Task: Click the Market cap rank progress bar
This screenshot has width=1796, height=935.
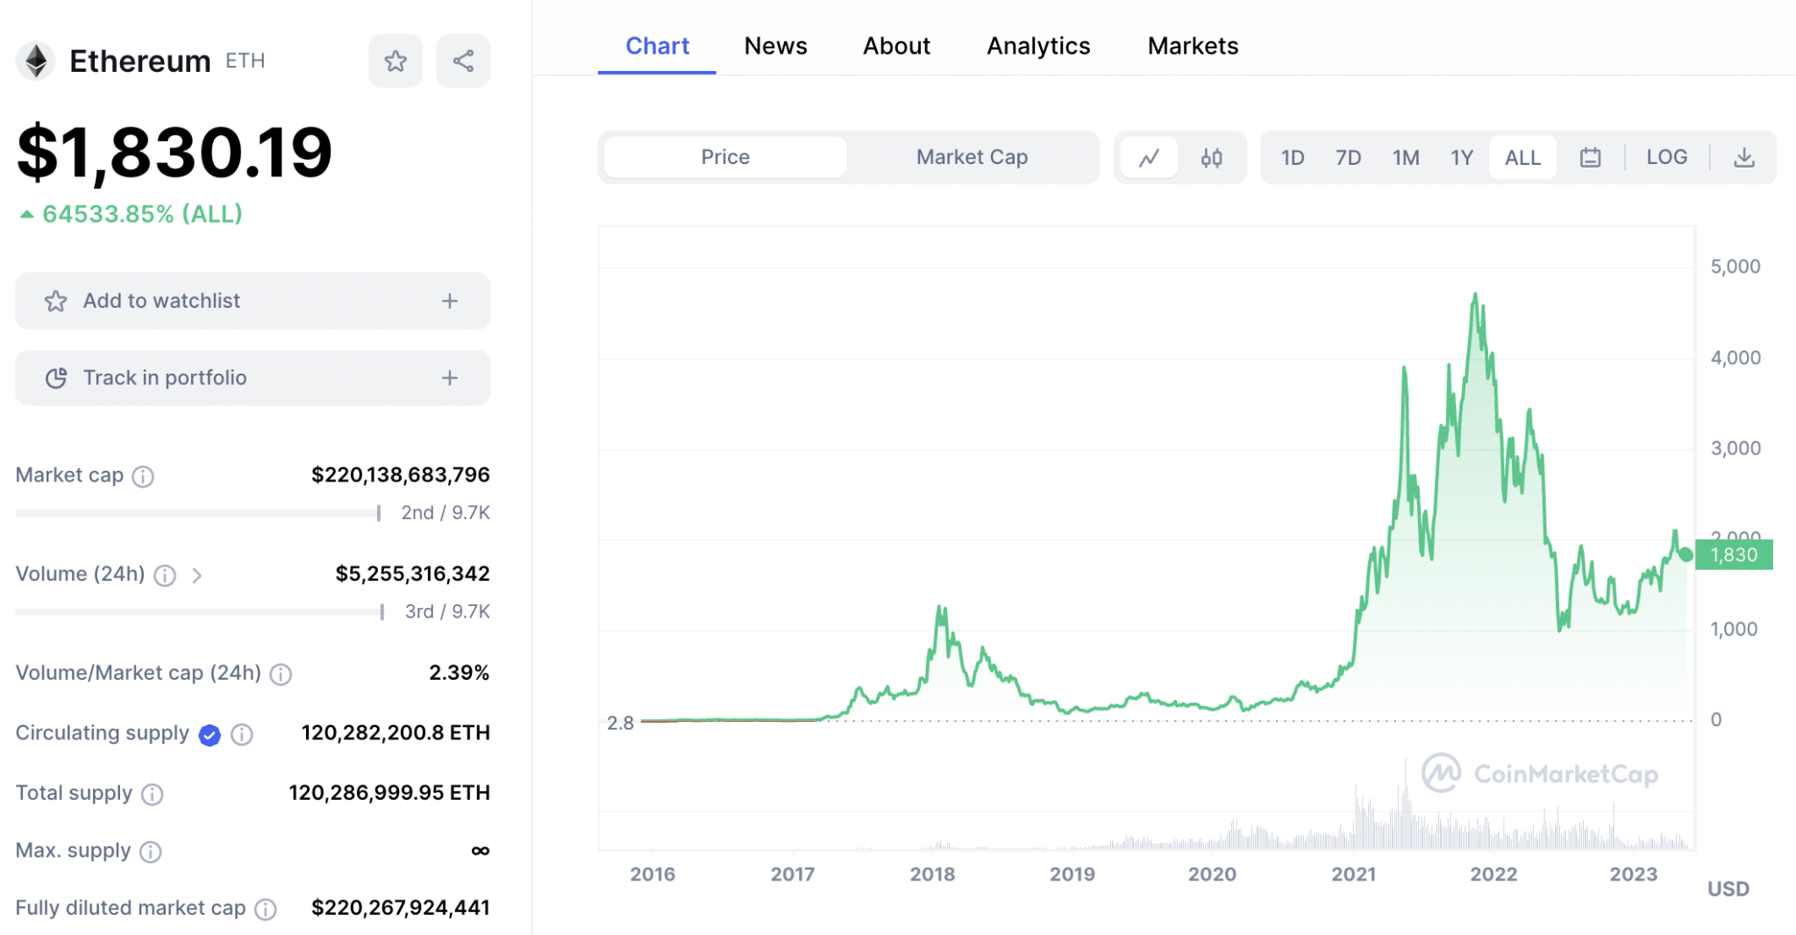Action: pyautogui.click(x=198, y=513)
